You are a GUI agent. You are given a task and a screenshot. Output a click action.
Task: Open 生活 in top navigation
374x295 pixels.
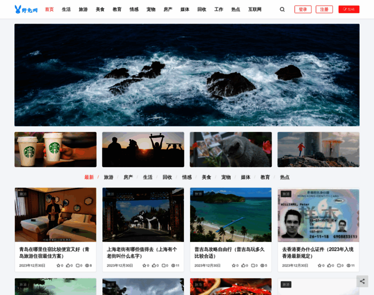[x=66, y=9]
